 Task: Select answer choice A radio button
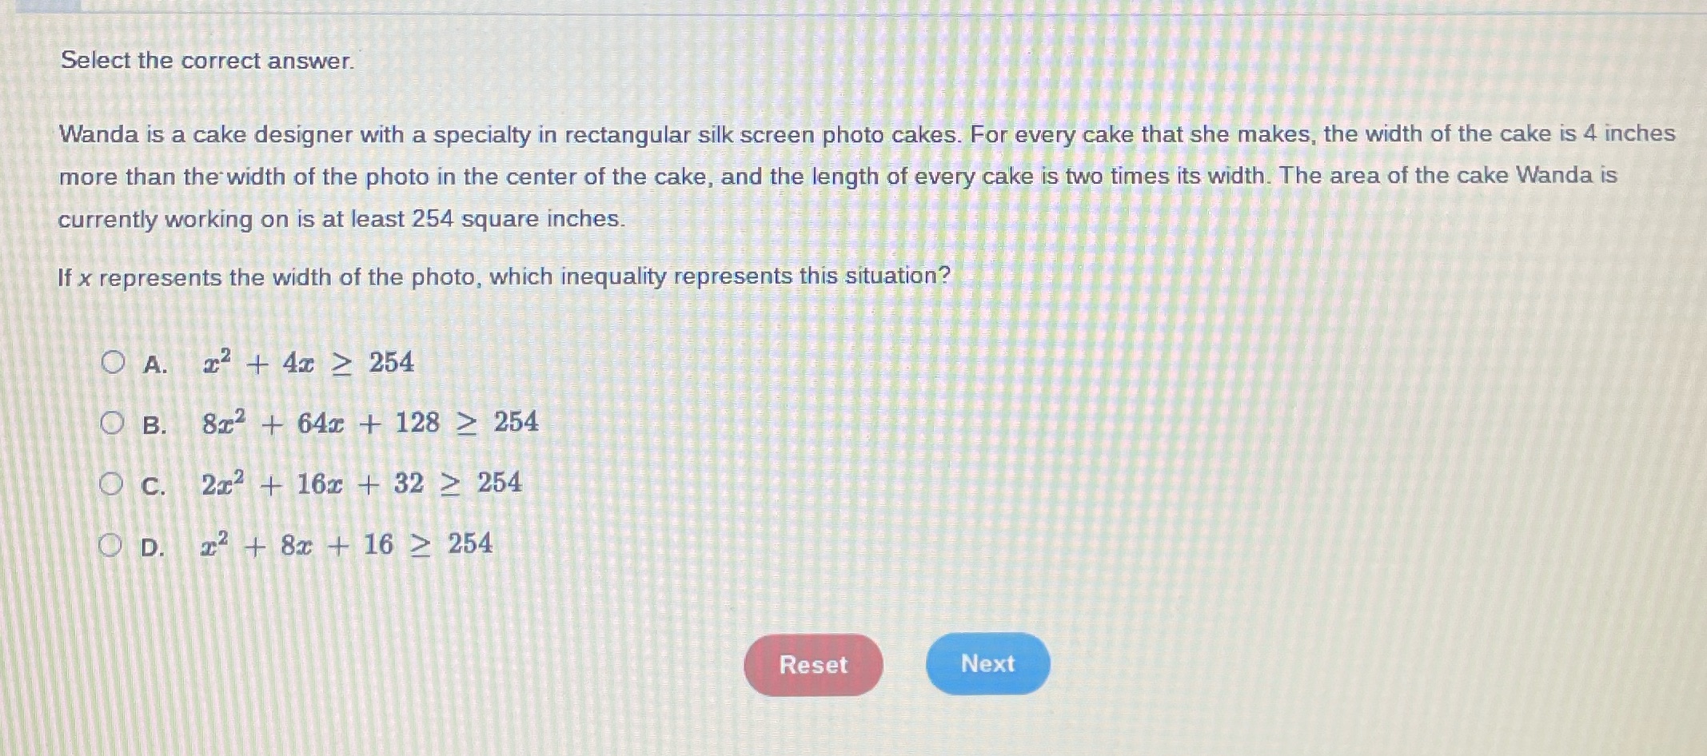pyautogui.click(x=113, y=361)
